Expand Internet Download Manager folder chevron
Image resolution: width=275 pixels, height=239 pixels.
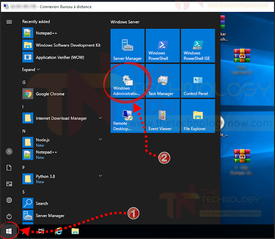click(x=100, y=118)
